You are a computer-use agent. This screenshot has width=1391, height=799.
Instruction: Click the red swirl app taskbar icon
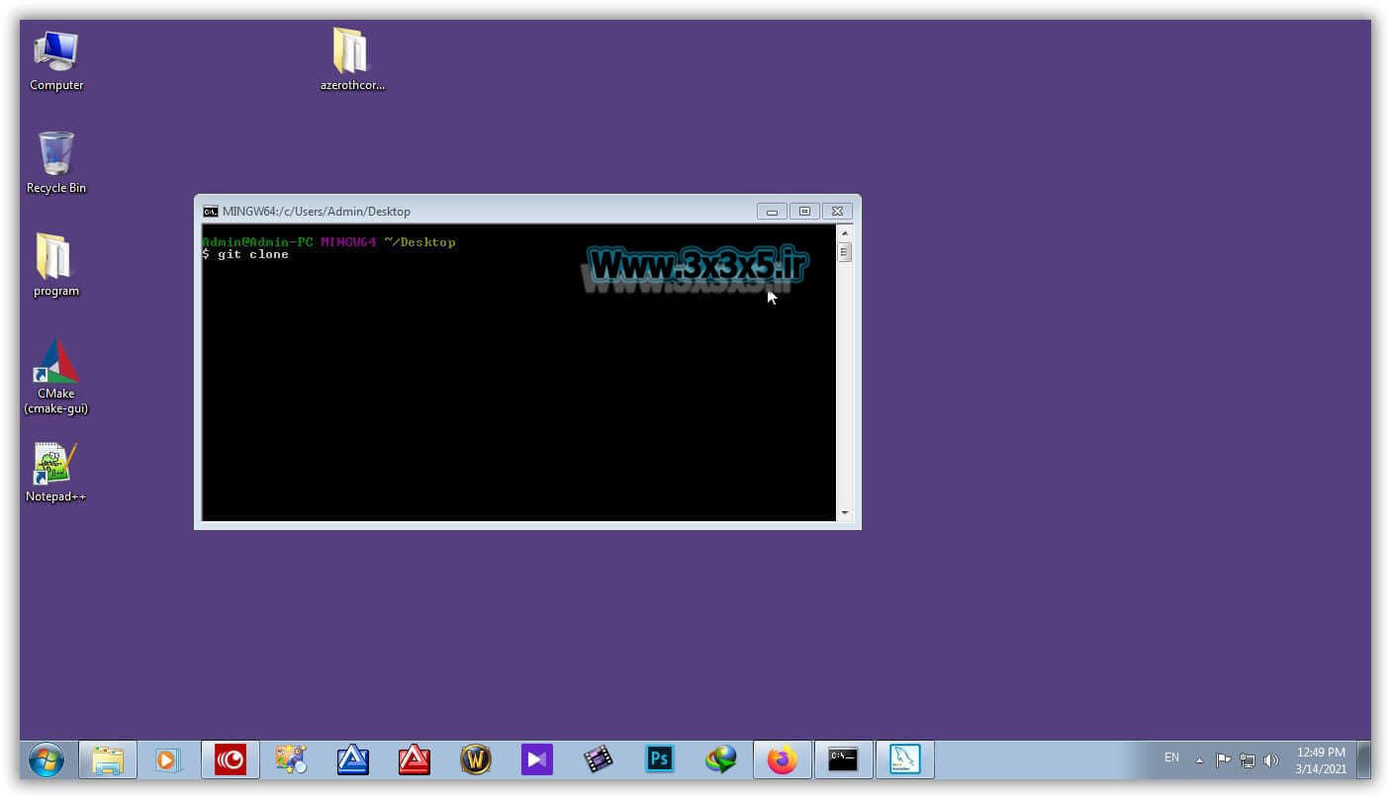pos(231,759)
